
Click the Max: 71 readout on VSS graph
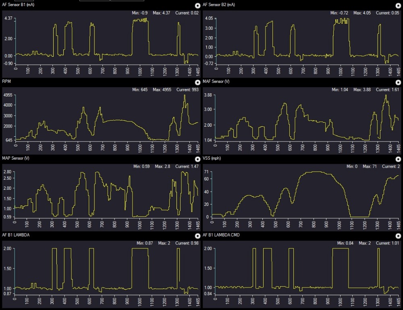point(368,166)
